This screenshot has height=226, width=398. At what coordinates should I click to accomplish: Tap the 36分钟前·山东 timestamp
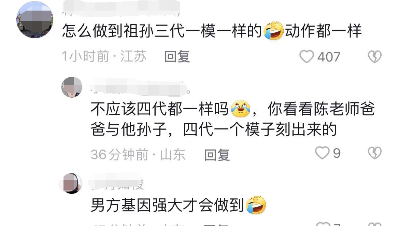pos(138,155)
